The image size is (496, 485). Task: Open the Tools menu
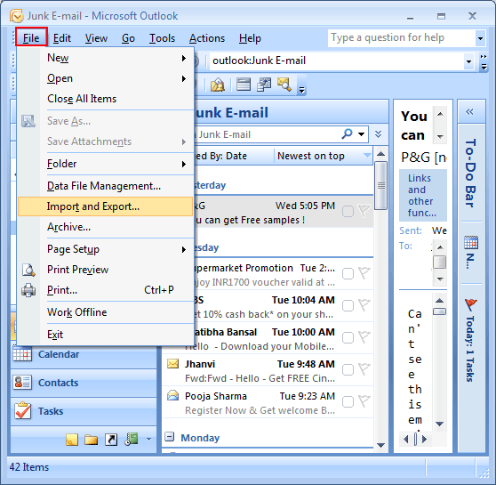[x=162, y=38]
